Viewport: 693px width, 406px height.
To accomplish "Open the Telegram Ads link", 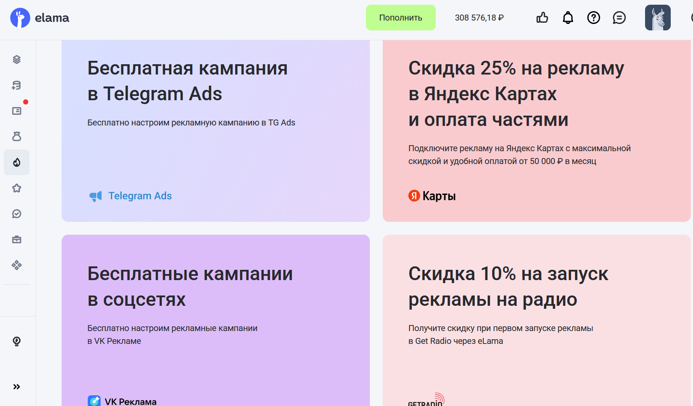I will (x=140, y=196).
